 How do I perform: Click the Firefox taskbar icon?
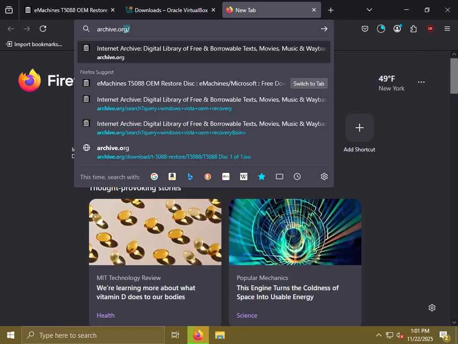pos(198,335)
